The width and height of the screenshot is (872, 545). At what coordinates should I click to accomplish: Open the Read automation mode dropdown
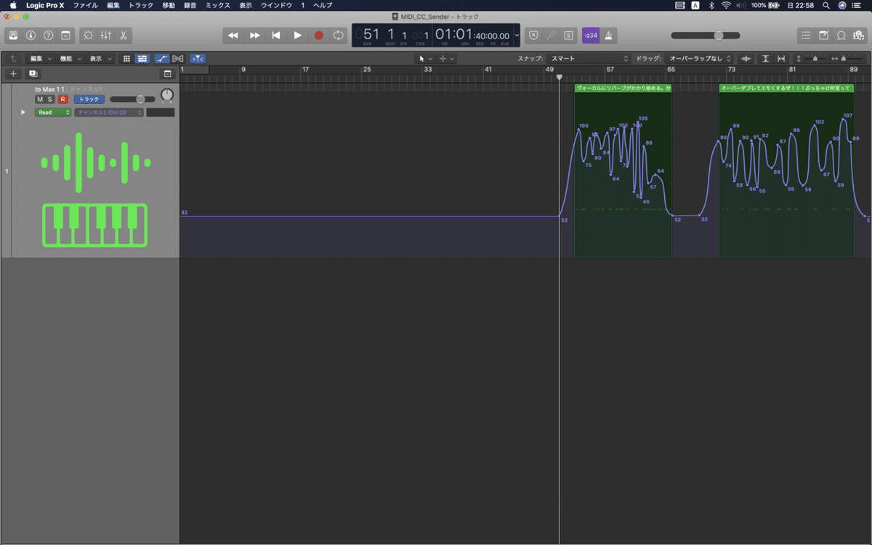pyautogui.click(x=53, y=113)
